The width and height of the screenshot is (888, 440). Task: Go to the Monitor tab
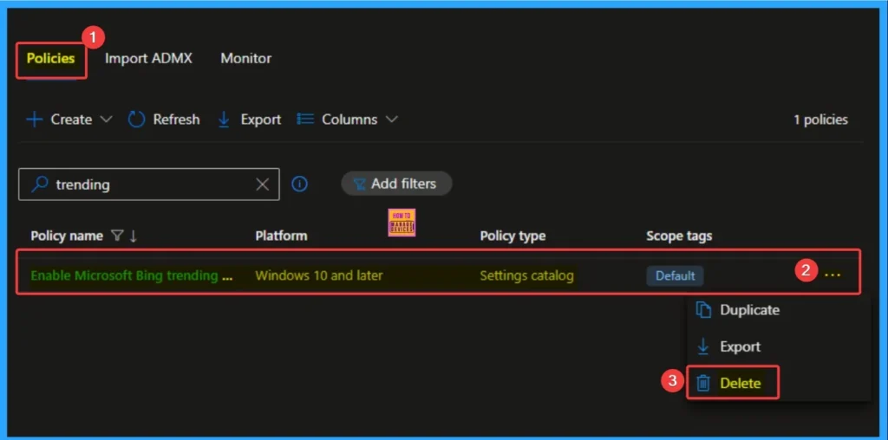click(245, 58)
